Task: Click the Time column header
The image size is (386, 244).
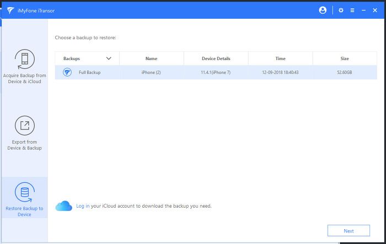Action: (x=280, y=58)
